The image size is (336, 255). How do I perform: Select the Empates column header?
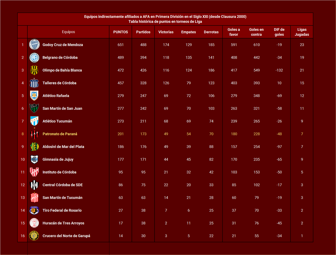(189, 32)
